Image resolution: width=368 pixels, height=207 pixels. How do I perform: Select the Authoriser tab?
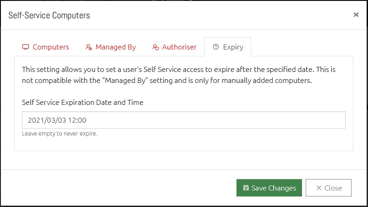click(x=174, y=47)
